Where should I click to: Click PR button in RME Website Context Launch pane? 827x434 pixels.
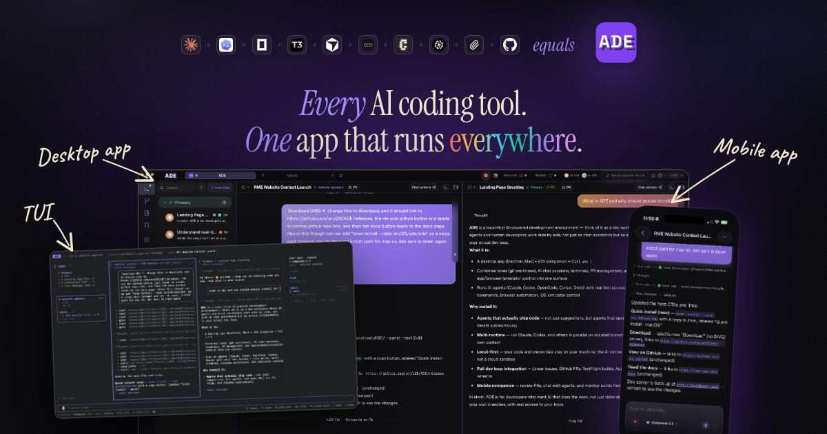click(353, 187)
